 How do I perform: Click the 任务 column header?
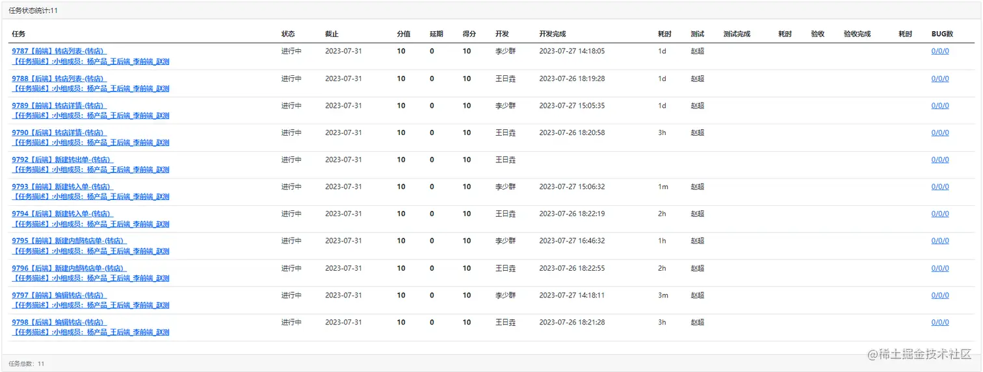[18, 34]
